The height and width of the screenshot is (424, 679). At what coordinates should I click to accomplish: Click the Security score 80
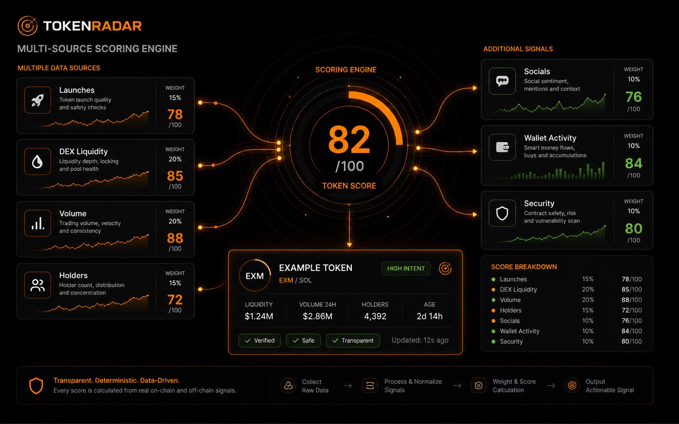(x=634, y=229)
